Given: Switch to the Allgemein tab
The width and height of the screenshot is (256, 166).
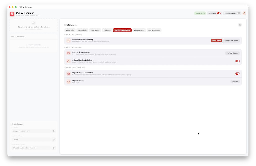Looking at the screenshot, I should (x=70, y=30).
